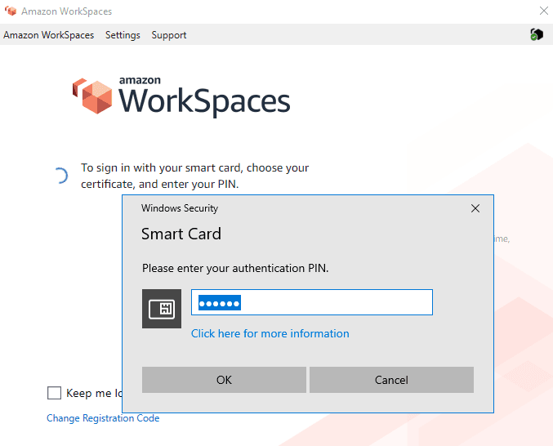This screenshot has height=446, width=553.
Task: Focus the authentication PIN field
Action: [x=312, y=302]
